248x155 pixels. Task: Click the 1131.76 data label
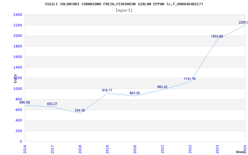(x=190, y=79)
